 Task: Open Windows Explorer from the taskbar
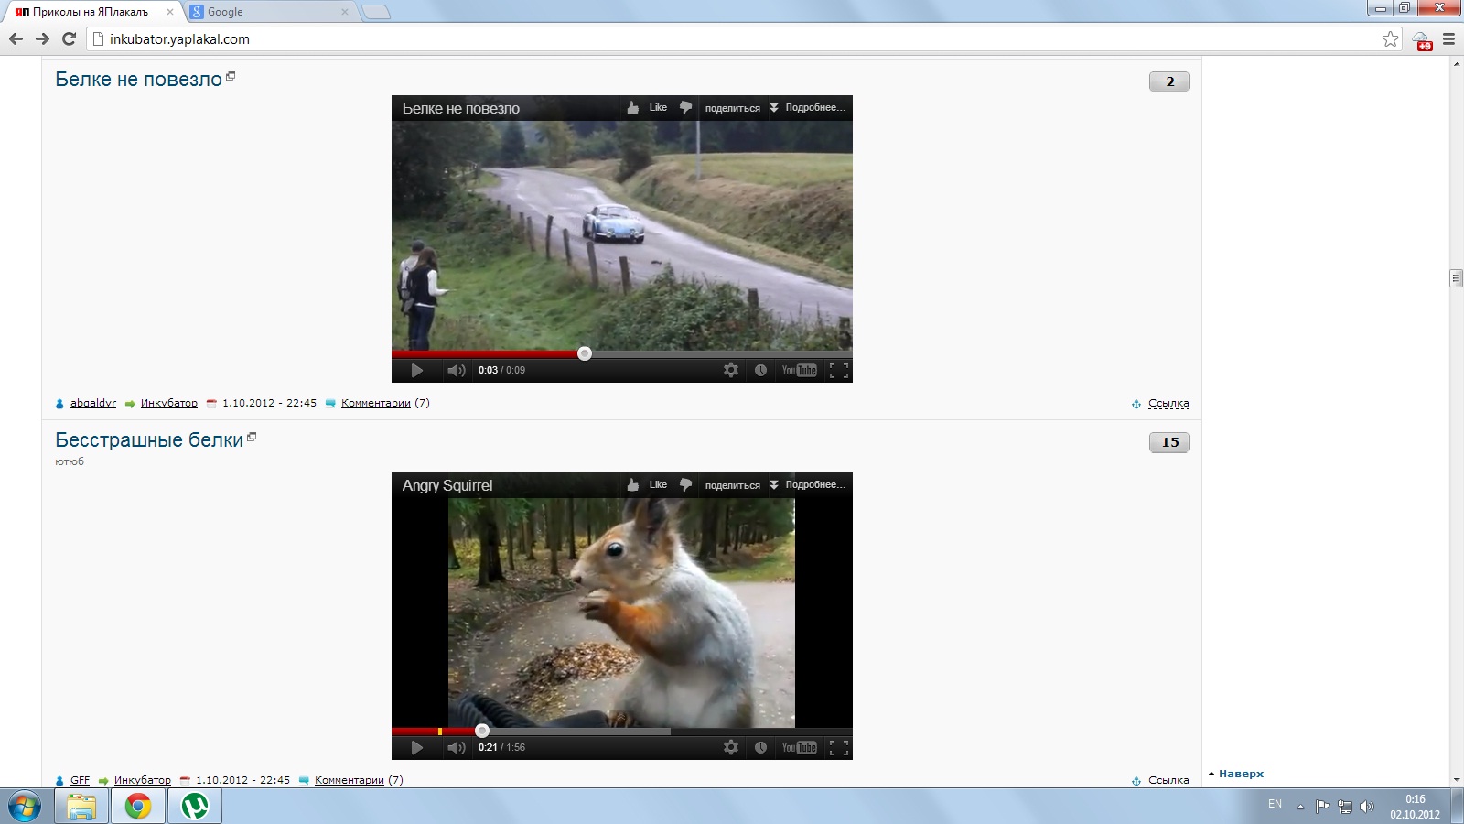(x=81, y=807)
